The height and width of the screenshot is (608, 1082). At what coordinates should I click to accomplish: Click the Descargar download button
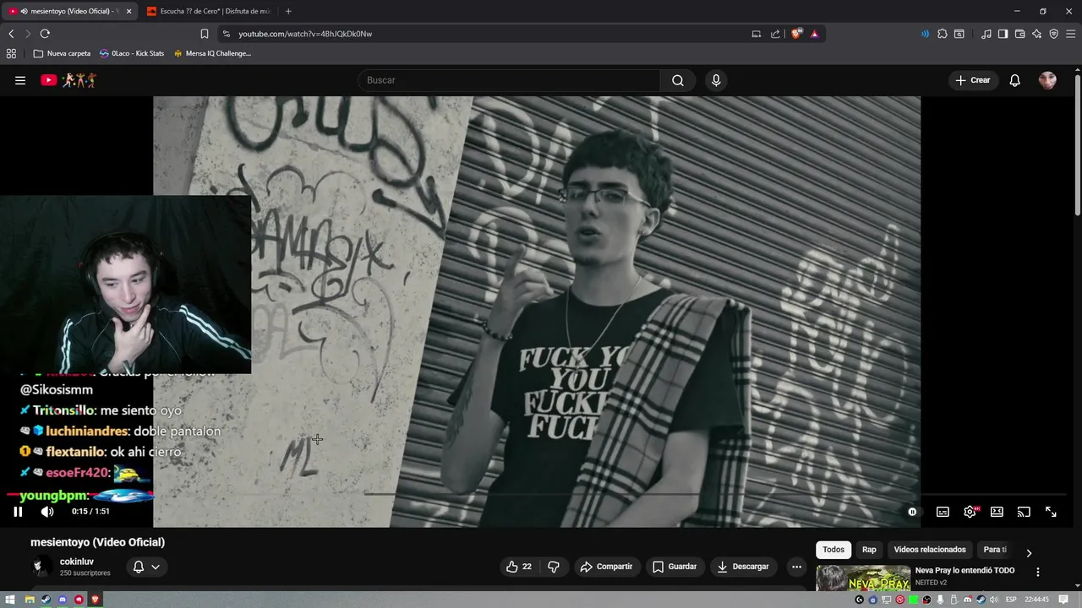pyautogui.click(x=743, y=567)
